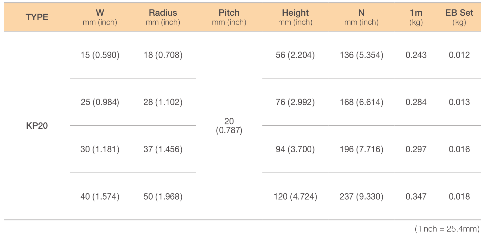
Task: Click the TYPE column header
Action: [x=37, y=17]
